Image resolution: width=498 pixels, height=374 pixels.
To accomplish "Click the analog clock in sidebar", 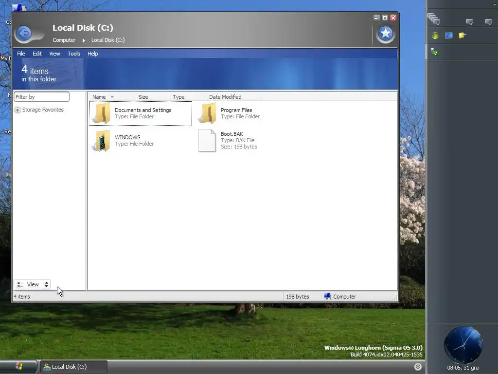I will pos(463,345).
